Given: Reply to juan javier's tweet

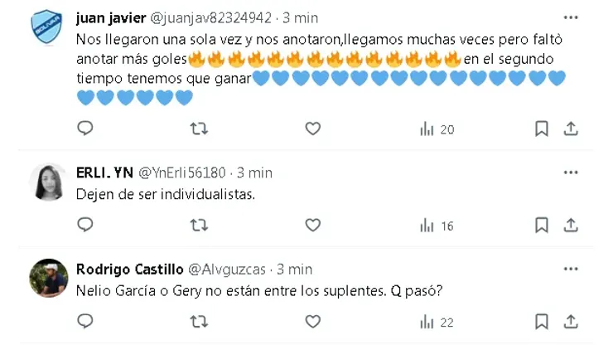Looking at the screenshot, I should tap(85, 129).
